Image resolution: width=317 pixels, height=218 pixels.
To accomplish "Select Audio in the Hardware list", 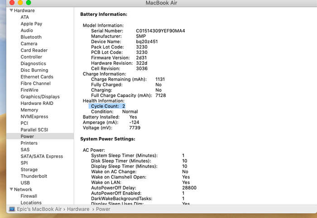I will click(27, 30).
